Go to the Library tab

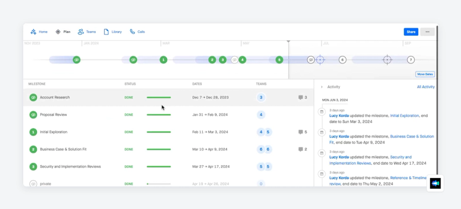click(112, 32)
